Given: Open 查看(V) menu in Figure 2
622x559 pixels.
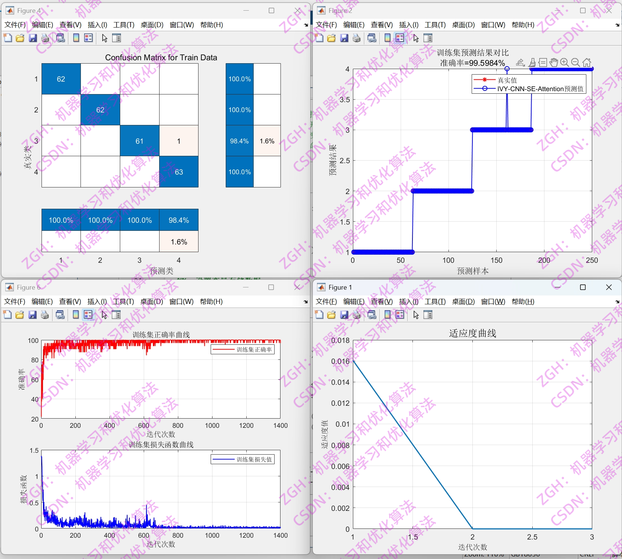Looking at the screenshot, I should pyautogui.click(x=382, y=25).
